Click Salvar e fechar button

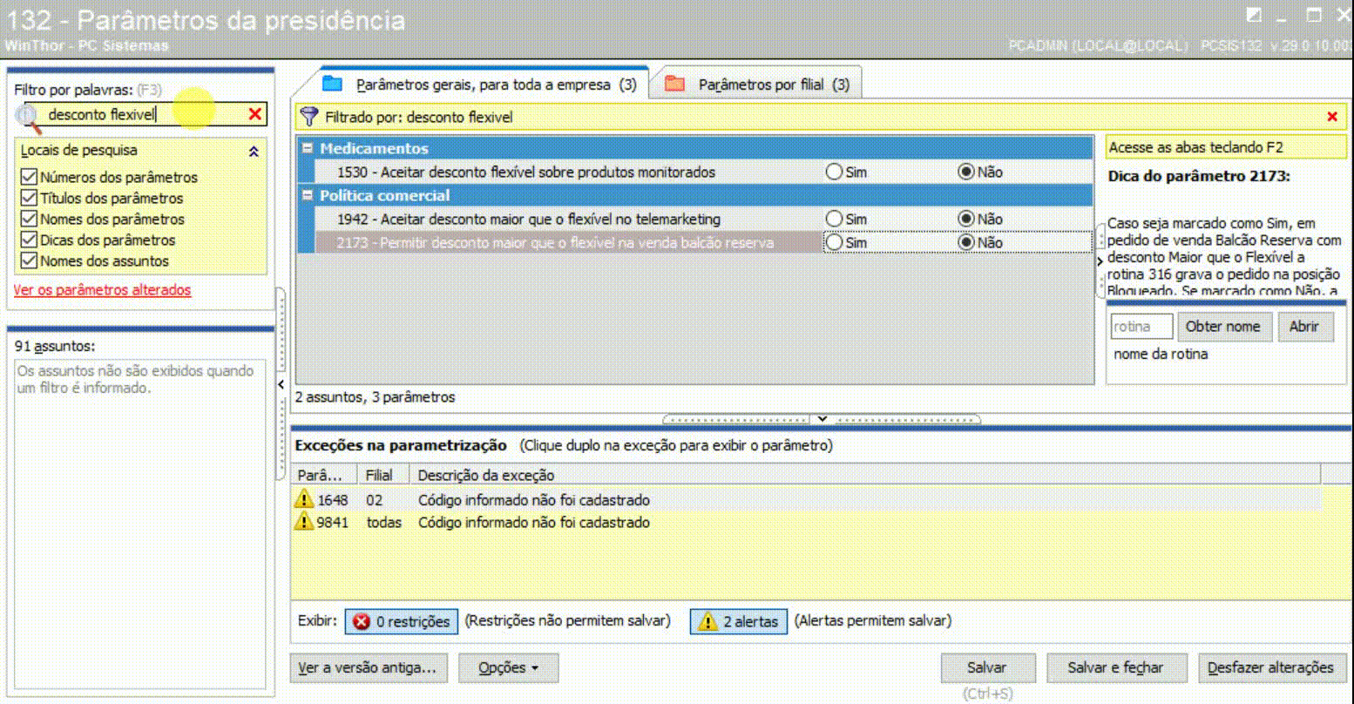coord(1115,668)
